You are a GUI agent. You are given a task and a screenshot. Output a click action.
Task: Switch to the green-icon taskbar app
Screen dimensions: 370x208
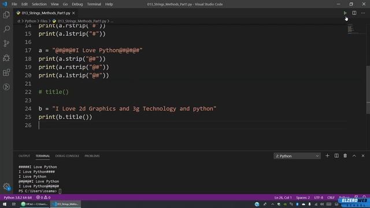click(x=35, y=204)
